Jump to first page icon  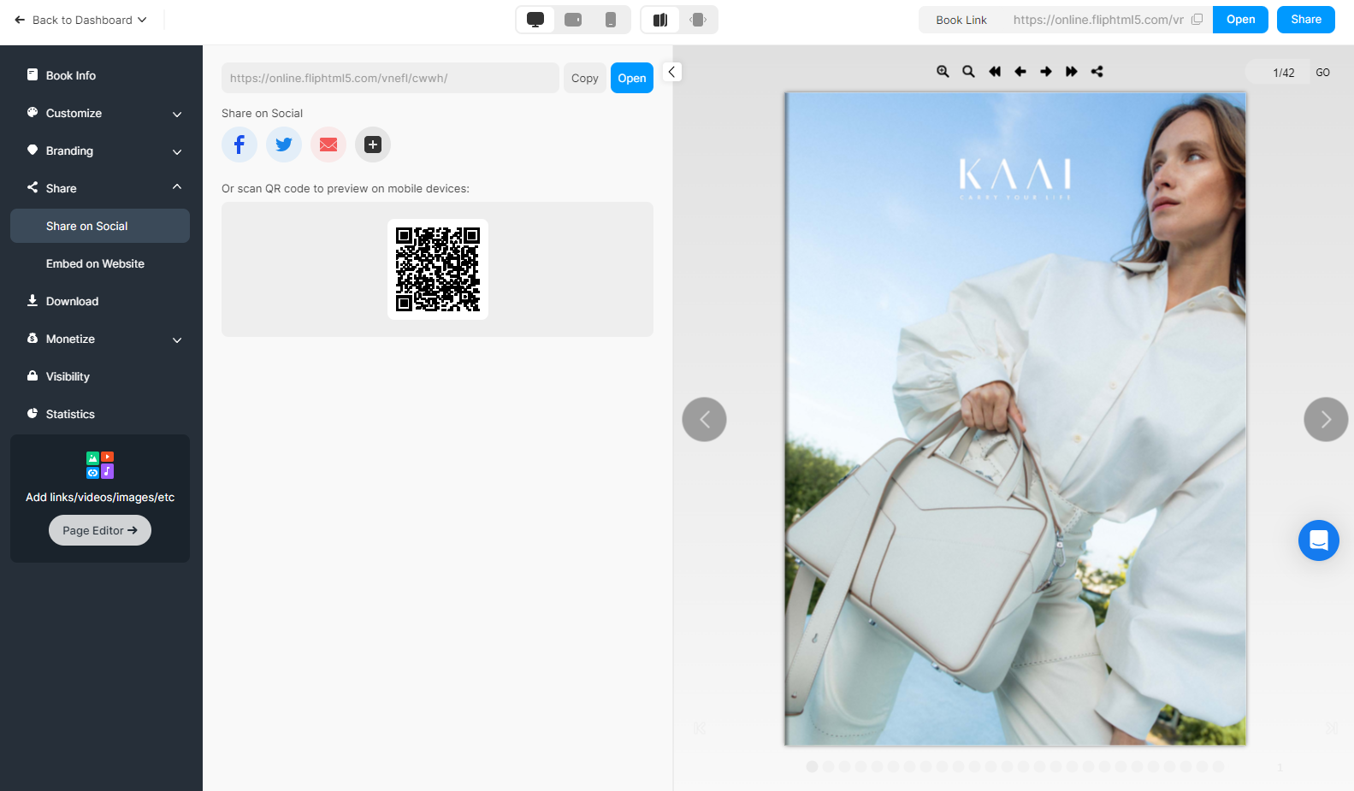[995, 72]
